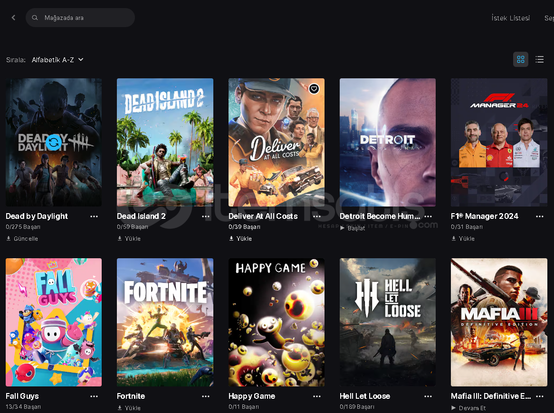Click the F1 Manager 2024 title
The width and height of the screenshot is (554, 413).
coord(485,216)
